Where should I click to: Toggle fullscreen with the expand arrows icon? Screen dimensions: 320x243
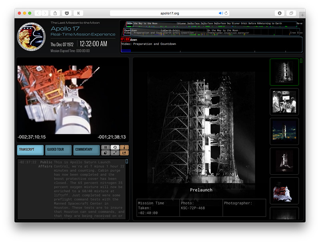point(115,153)
